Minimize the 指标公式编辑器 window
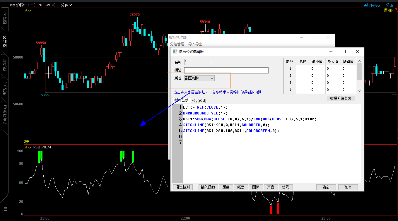The width and height of the screenshot is (398, 221). (331, 52)
